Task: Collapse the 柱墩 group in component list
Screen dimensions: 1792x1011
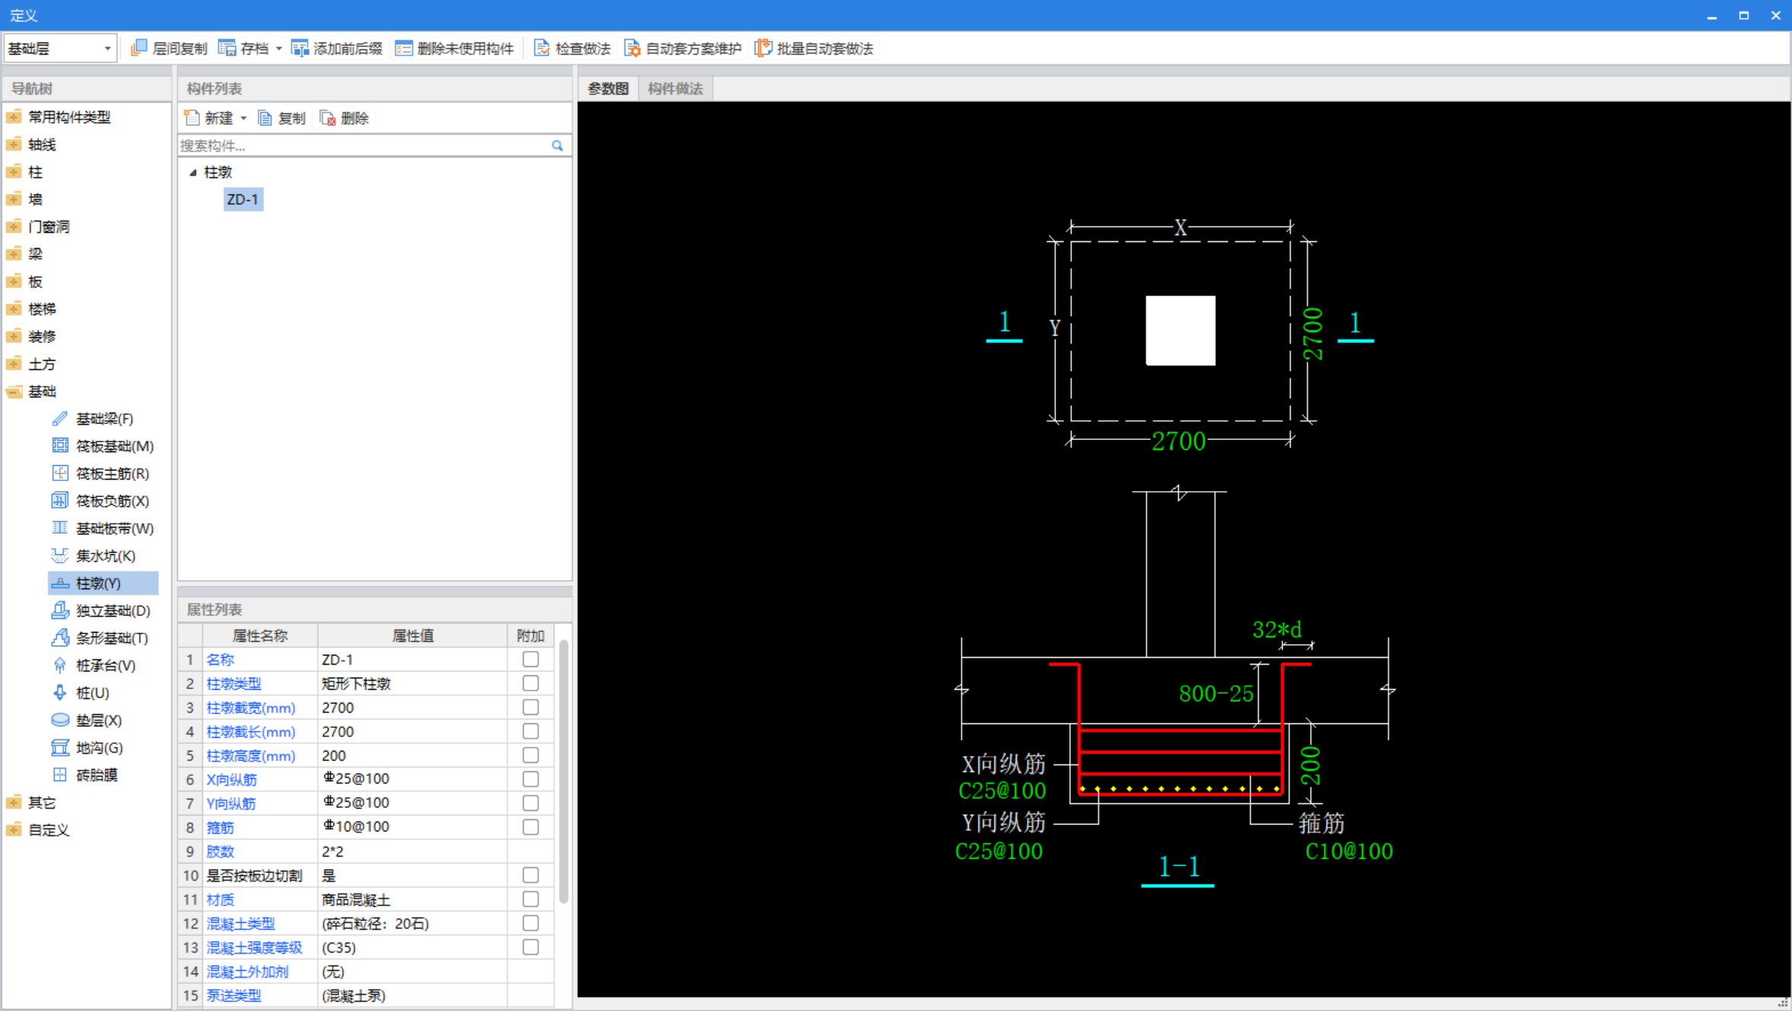Action: [193, 173]
